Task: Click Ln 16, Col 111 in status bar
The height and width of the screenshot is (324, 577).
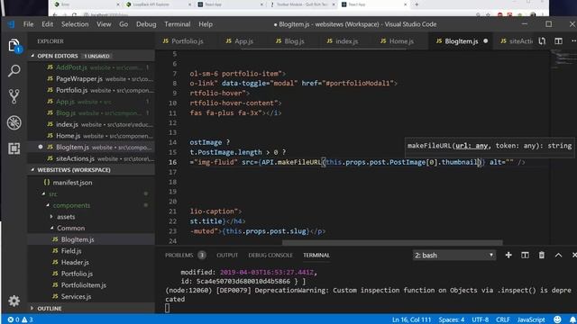Action: [x=411, y=319]
